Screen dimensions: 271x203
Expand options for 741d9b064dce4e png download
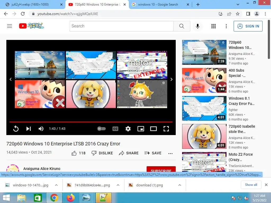(x=118, y=185)
